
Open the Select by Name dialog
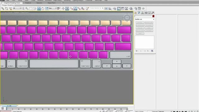pos(27,9)
